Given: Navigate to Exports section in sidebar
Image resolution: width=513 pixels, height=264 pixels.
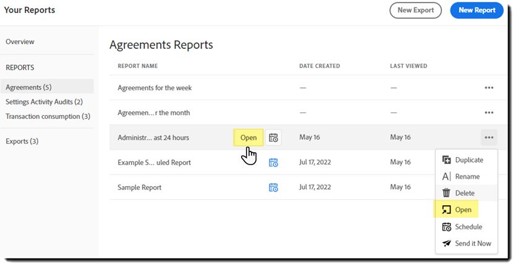Looking at the screenshot, I should point(22,142).
